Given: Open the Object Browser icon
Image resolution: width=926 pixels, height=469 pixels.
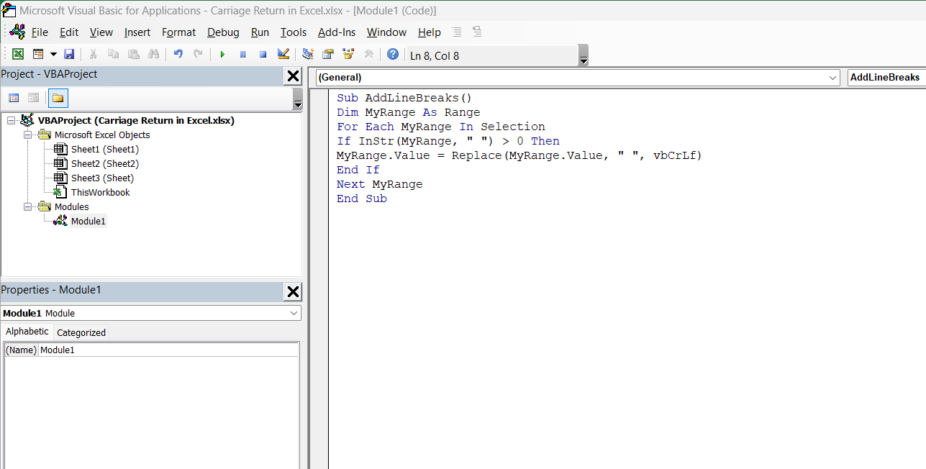Looking at the screenshot, I should click(348, 55).
